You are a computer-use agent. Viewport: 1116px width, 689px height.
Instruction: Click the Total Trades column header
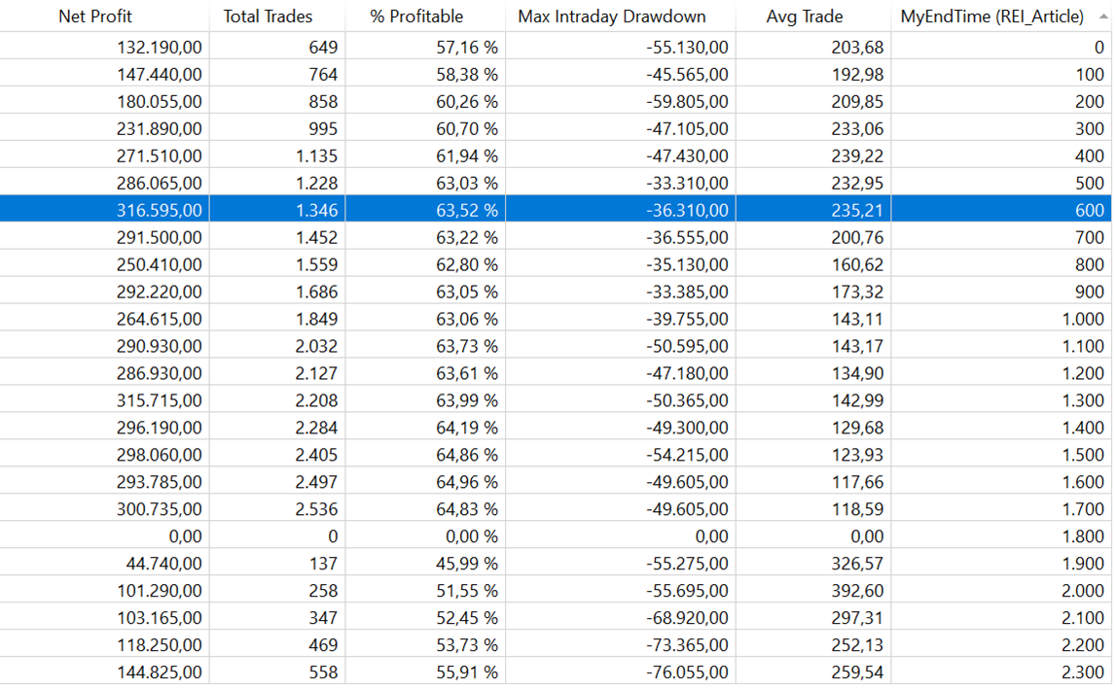coord(268,17)
